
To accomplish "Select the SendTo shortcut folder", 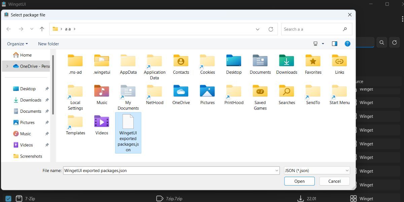I will point(313,95).
